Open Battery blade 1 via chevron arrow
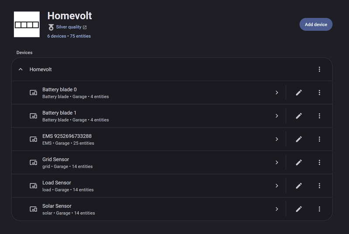This screenshot has width=349, height=234. click(277, 116)
